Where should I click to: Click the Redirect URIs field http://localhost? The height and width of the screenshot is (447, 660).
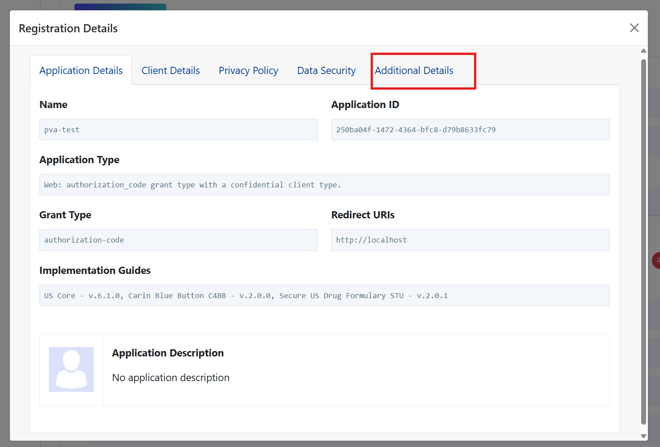click(x=470, y=240)
